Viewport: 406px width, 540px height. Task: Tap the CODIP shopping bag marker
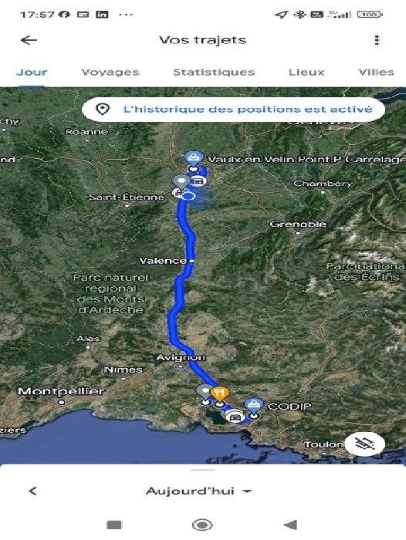tap(254, 406)
